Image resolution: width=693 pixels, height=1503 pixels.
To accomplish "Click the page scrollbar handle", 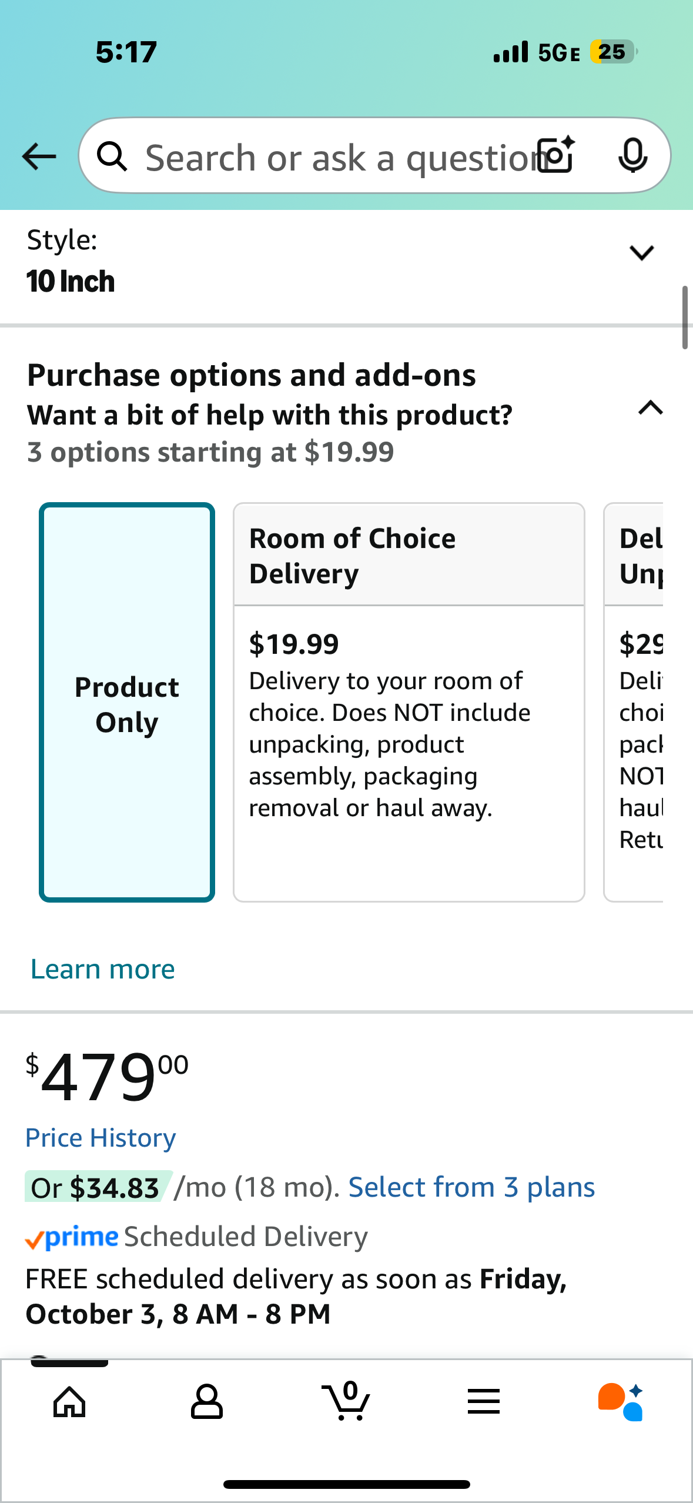I will click(685, 318).
